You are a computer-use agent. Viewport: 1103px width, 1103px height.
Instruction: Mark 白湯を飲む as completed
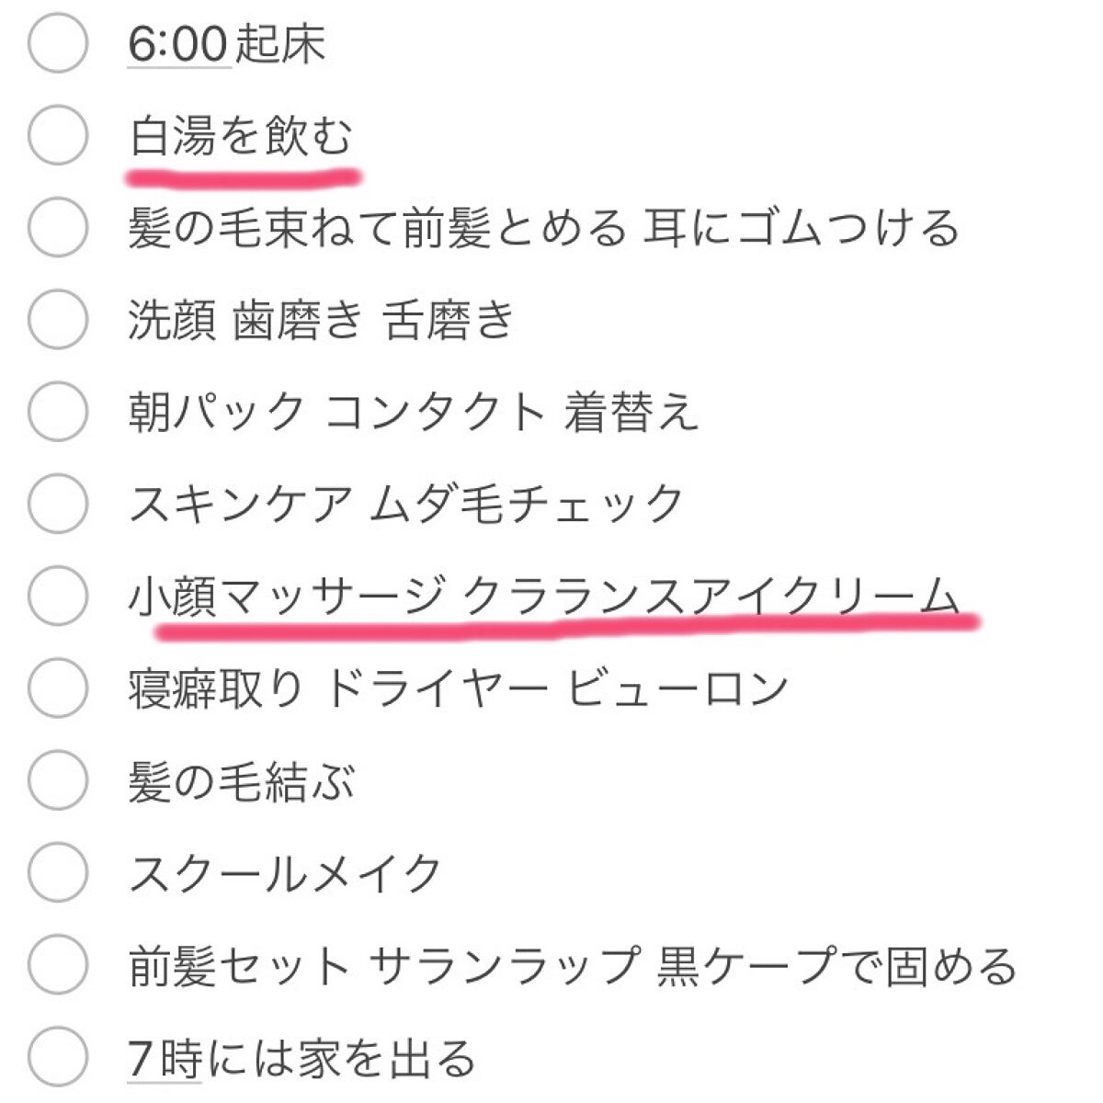pyautogui.click(x=58, y=136)
